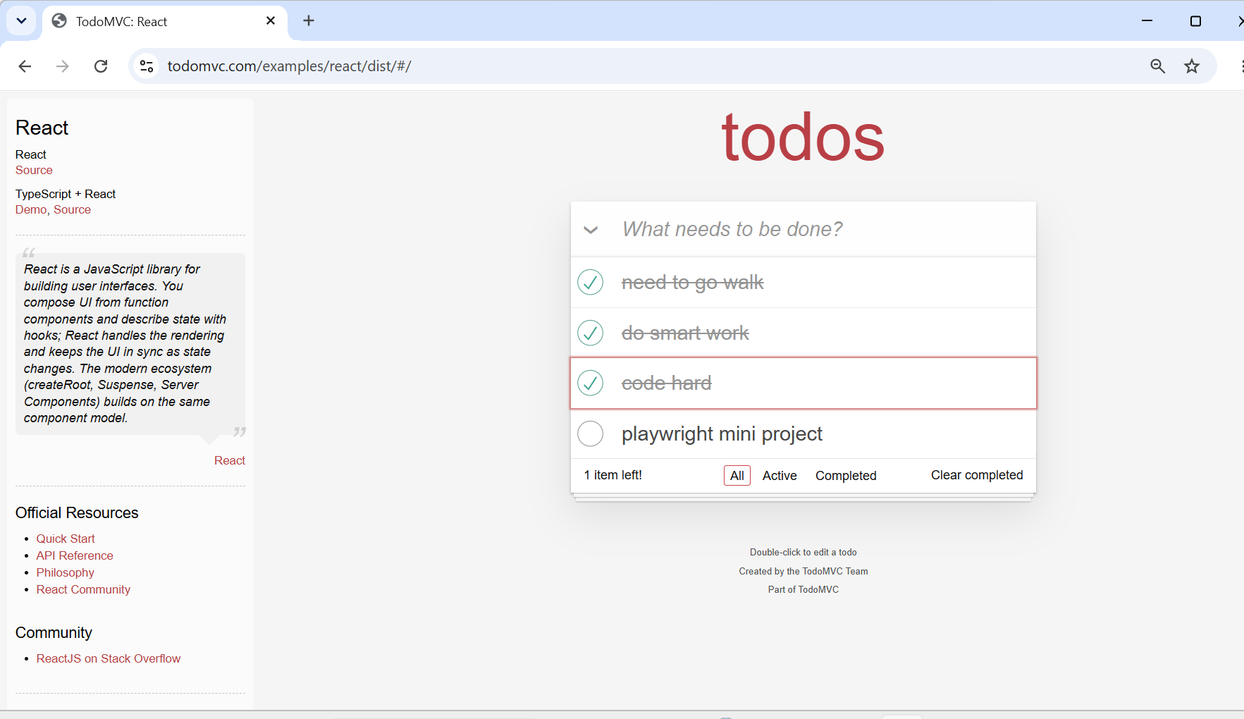Clear completed todos
Screen dimensions: 1244x719
pyautogui.click(x=977, y=475)
